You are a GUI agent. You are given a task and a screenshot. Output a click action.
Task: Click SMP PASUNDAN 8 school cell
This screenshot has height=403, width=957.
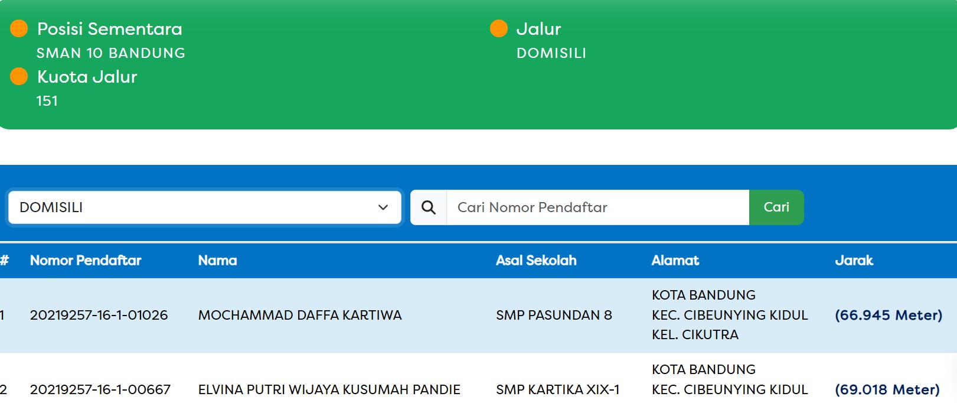coord(554,316)
